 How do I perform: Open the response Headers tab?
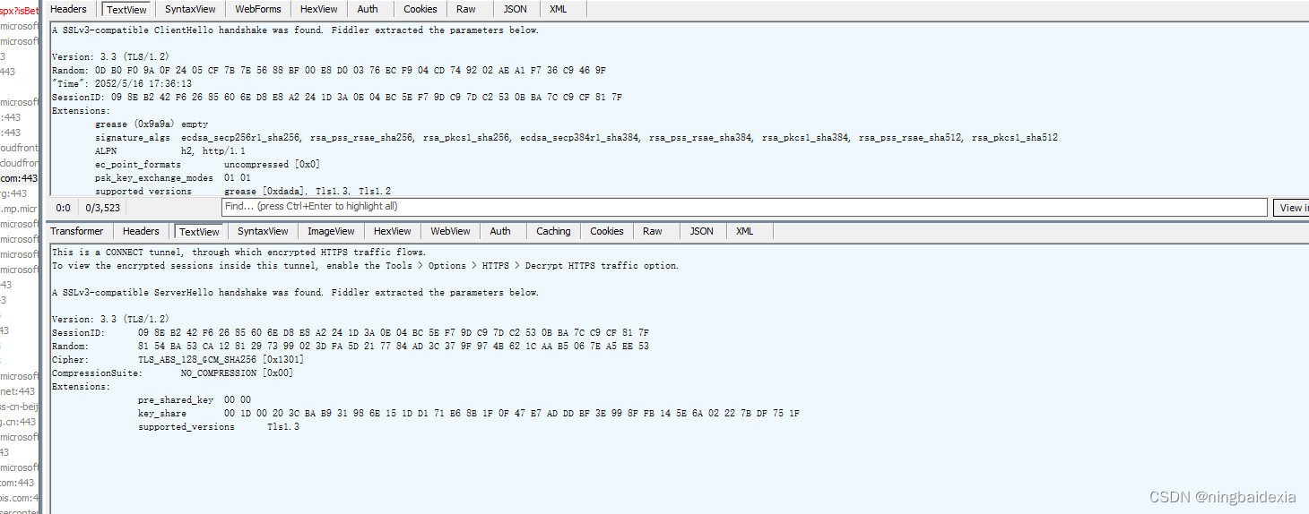141,231
